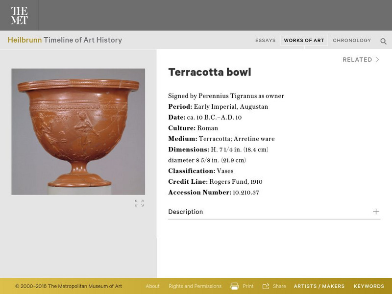This screenshot has width=392, height=294.
Task: Click the printer icon
Action: pos(235,286)
